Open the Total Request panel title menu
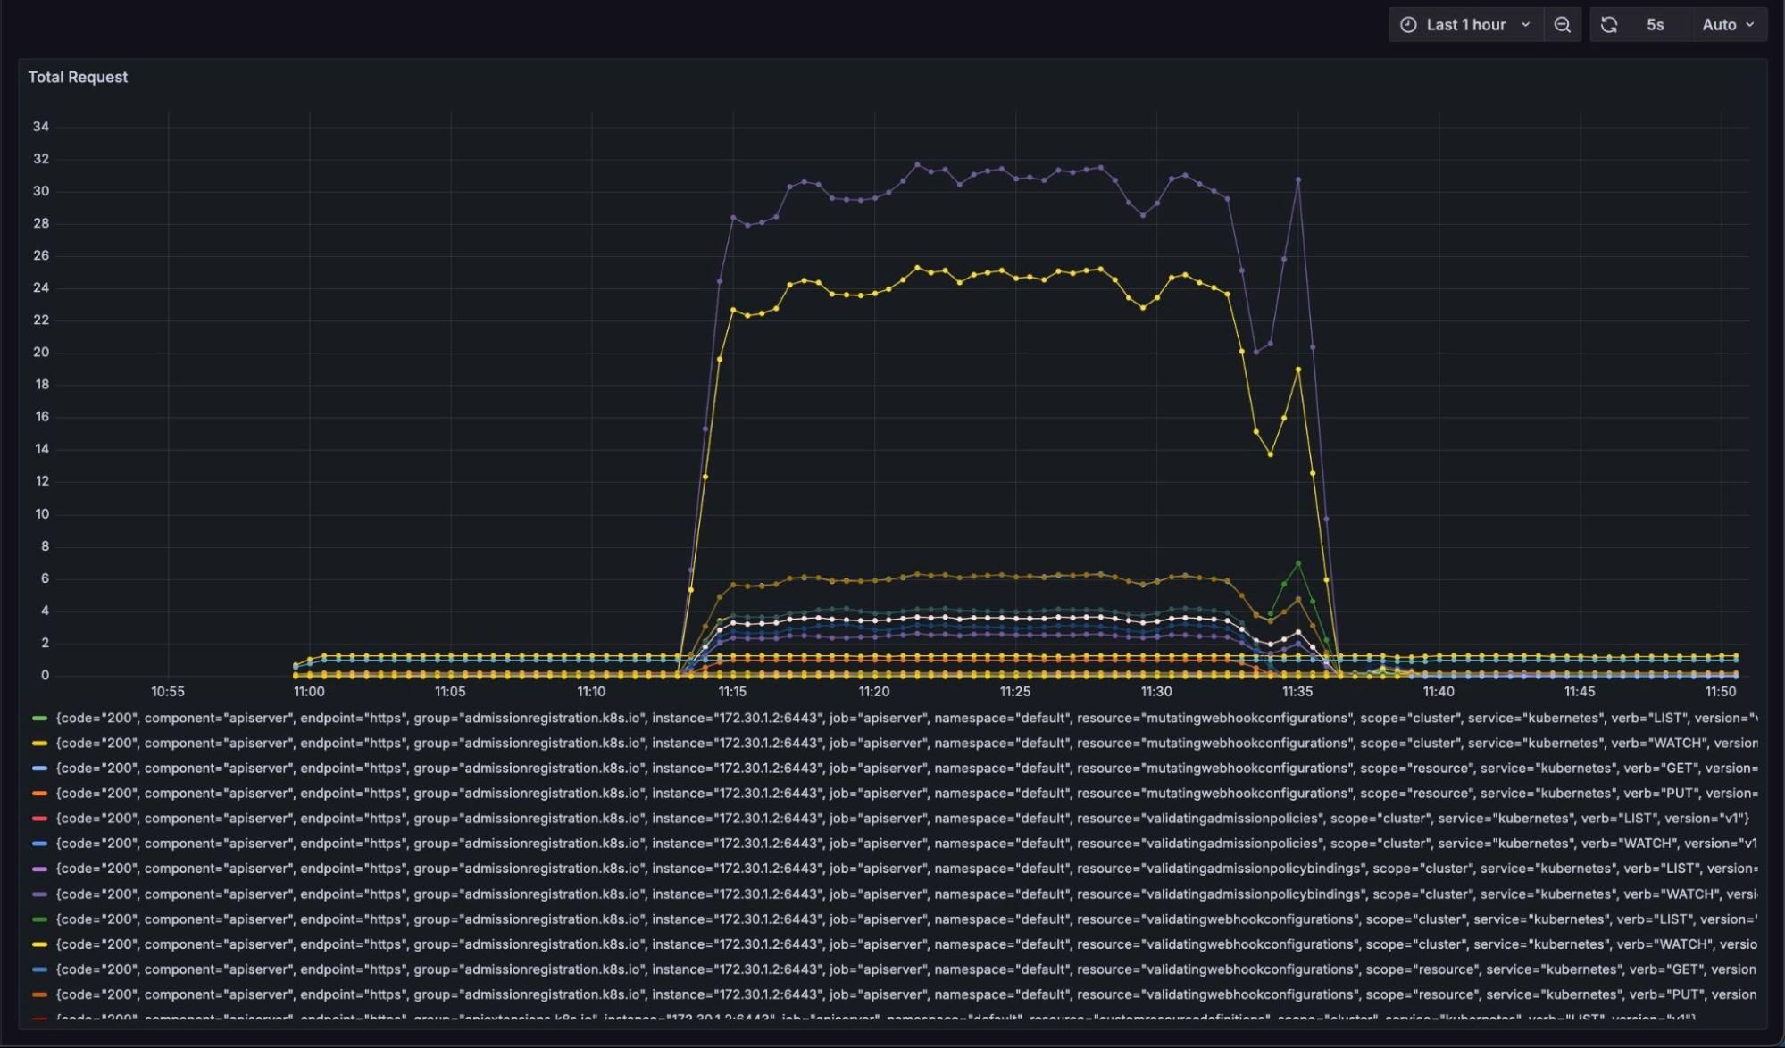Image resolution: width=1785 pixels, height=1048 pixels. coord(78,77)
